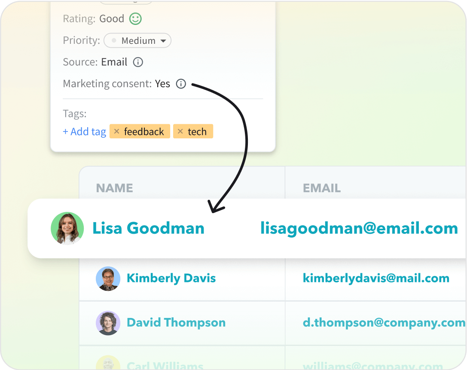Click the info icon next to Source Email
The width and height of the screenshot is (467, 370).
coord(137,62)
